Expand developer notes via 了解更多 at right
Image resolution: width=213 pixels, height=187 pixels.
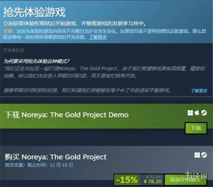click(x=199, y=90)
